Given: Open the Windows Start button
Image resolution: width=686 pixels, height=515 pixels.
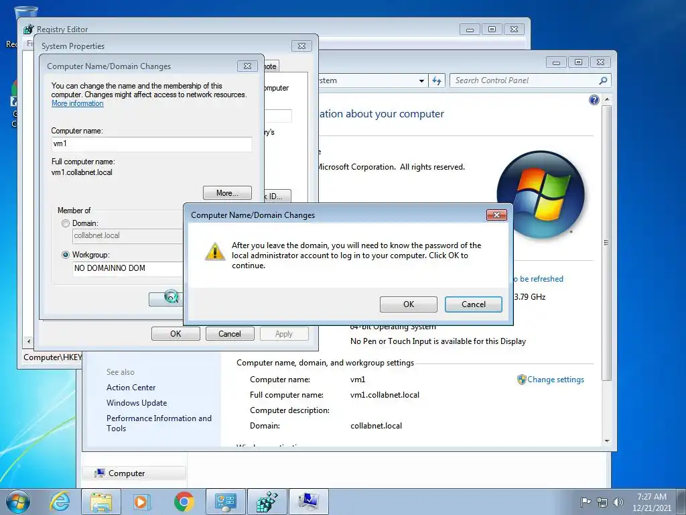Looking at the screenshot, I should coord(18,502).
